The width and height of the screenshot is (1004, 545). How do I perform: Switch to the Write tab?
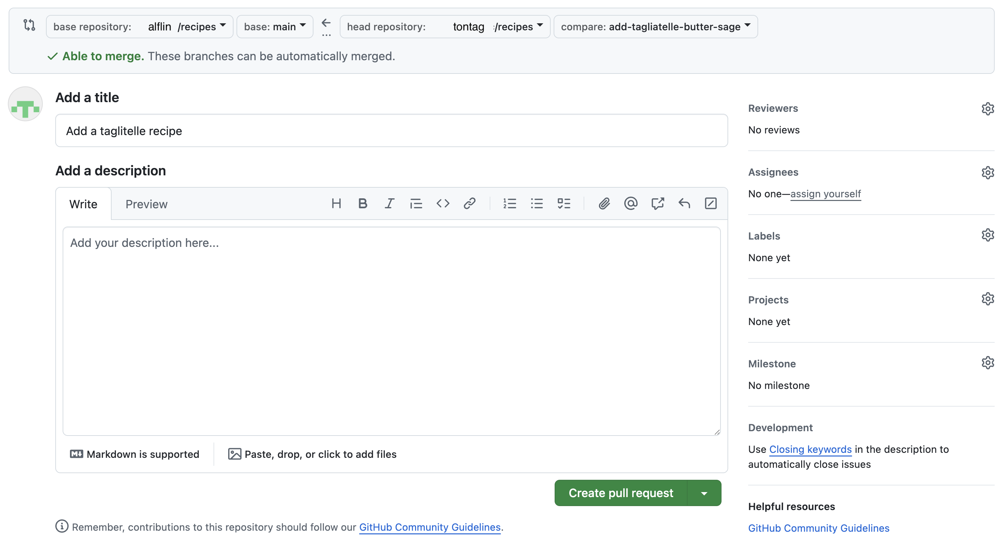[x=83, y=204]
